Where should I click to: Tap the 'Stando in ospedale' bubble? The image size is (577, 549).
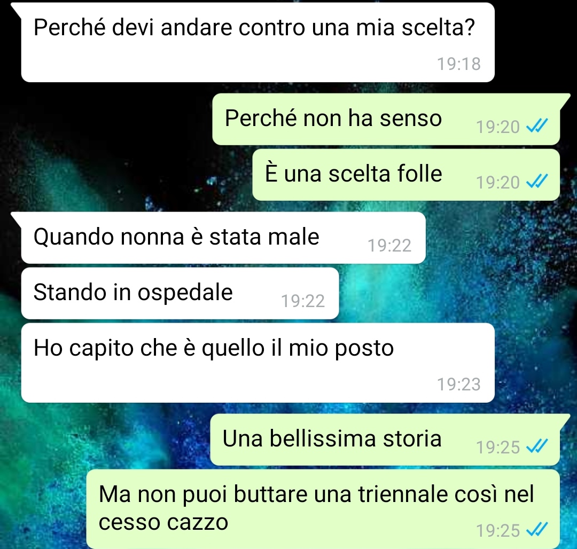[x=180, y=293]
